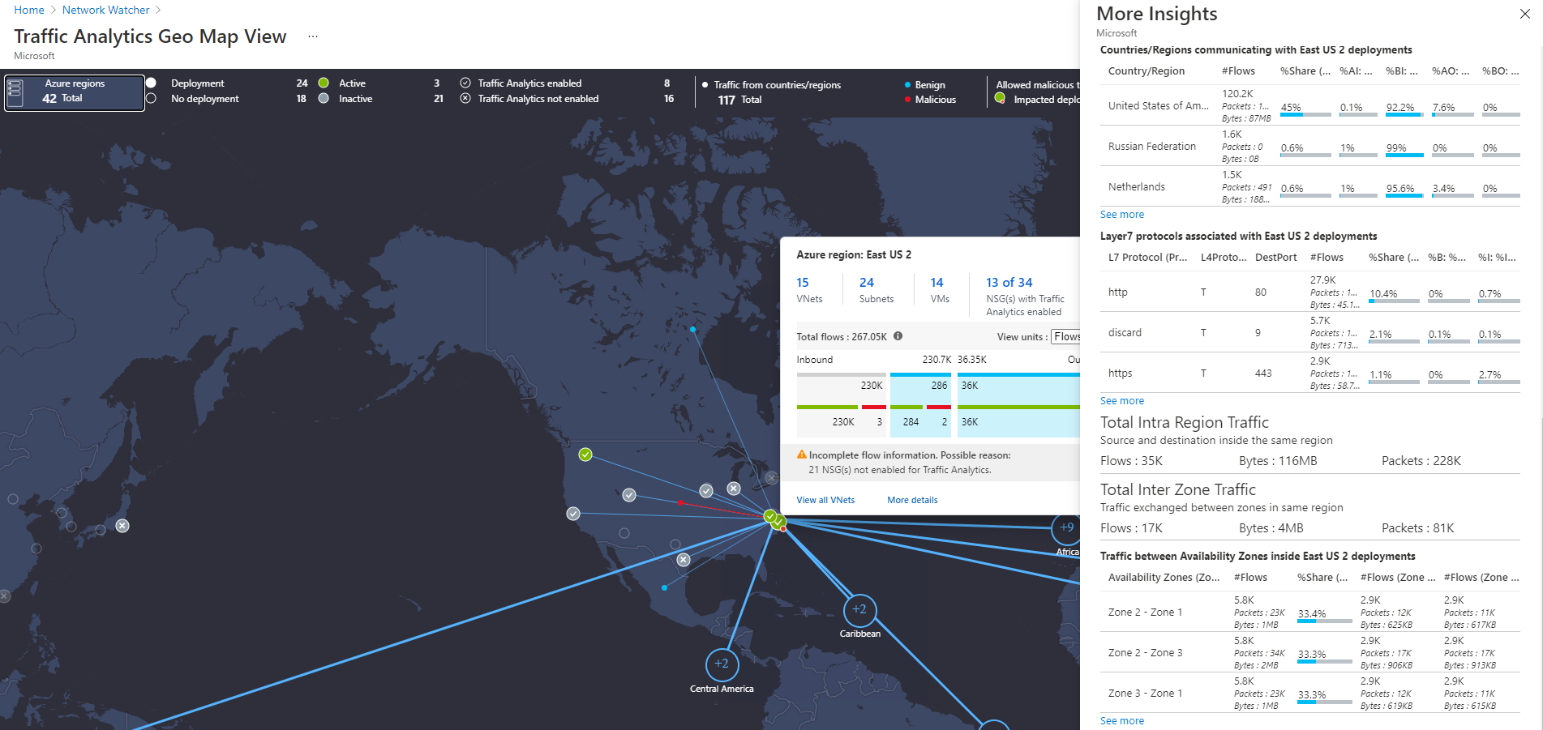The width and height of the screenshot is (1543, 730).
Task: Expand See more under Countries/Regions table
Action: (x=1121, y=215)
